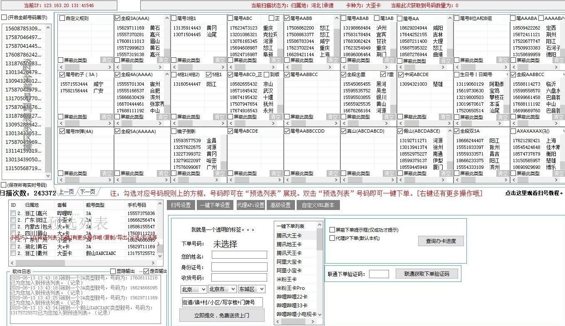This screenshot has height=326, width=565.
Task: Enable the 尾号3拖1 rule checkbox
Action: (174, 18)
